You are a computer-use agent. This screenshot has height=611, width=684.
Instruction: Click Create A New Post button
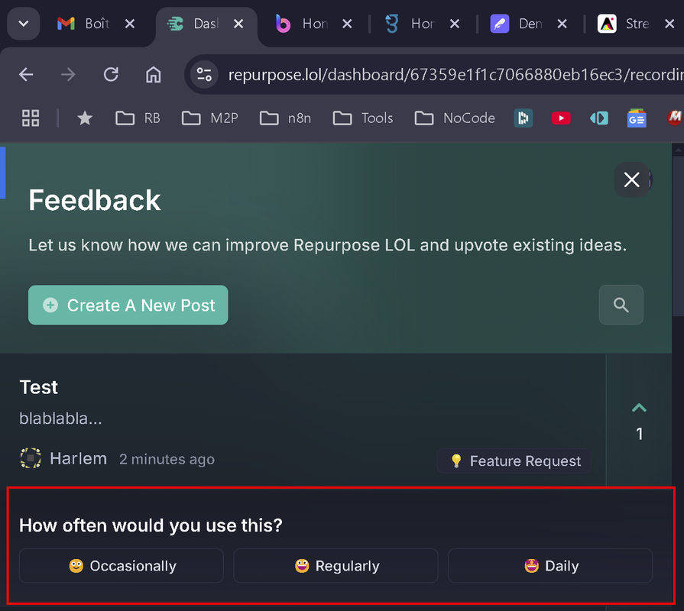point(128,305)
